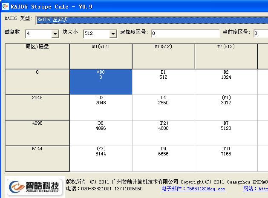Screen dimensions: 268x198
Task: Select the D10 7168 cell
Action: tap(226, 158)
